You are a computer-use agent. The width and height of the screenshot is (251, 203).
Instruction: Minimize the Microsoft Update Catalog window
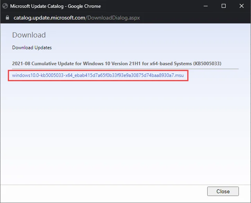tap(206, 6)
